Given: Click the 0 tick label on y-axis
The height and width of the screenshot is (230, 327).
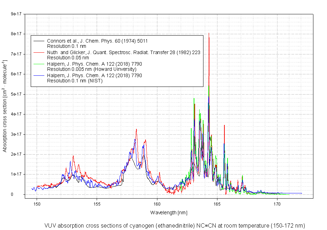Looking at the screenshot, I should (x=21, y=194).
